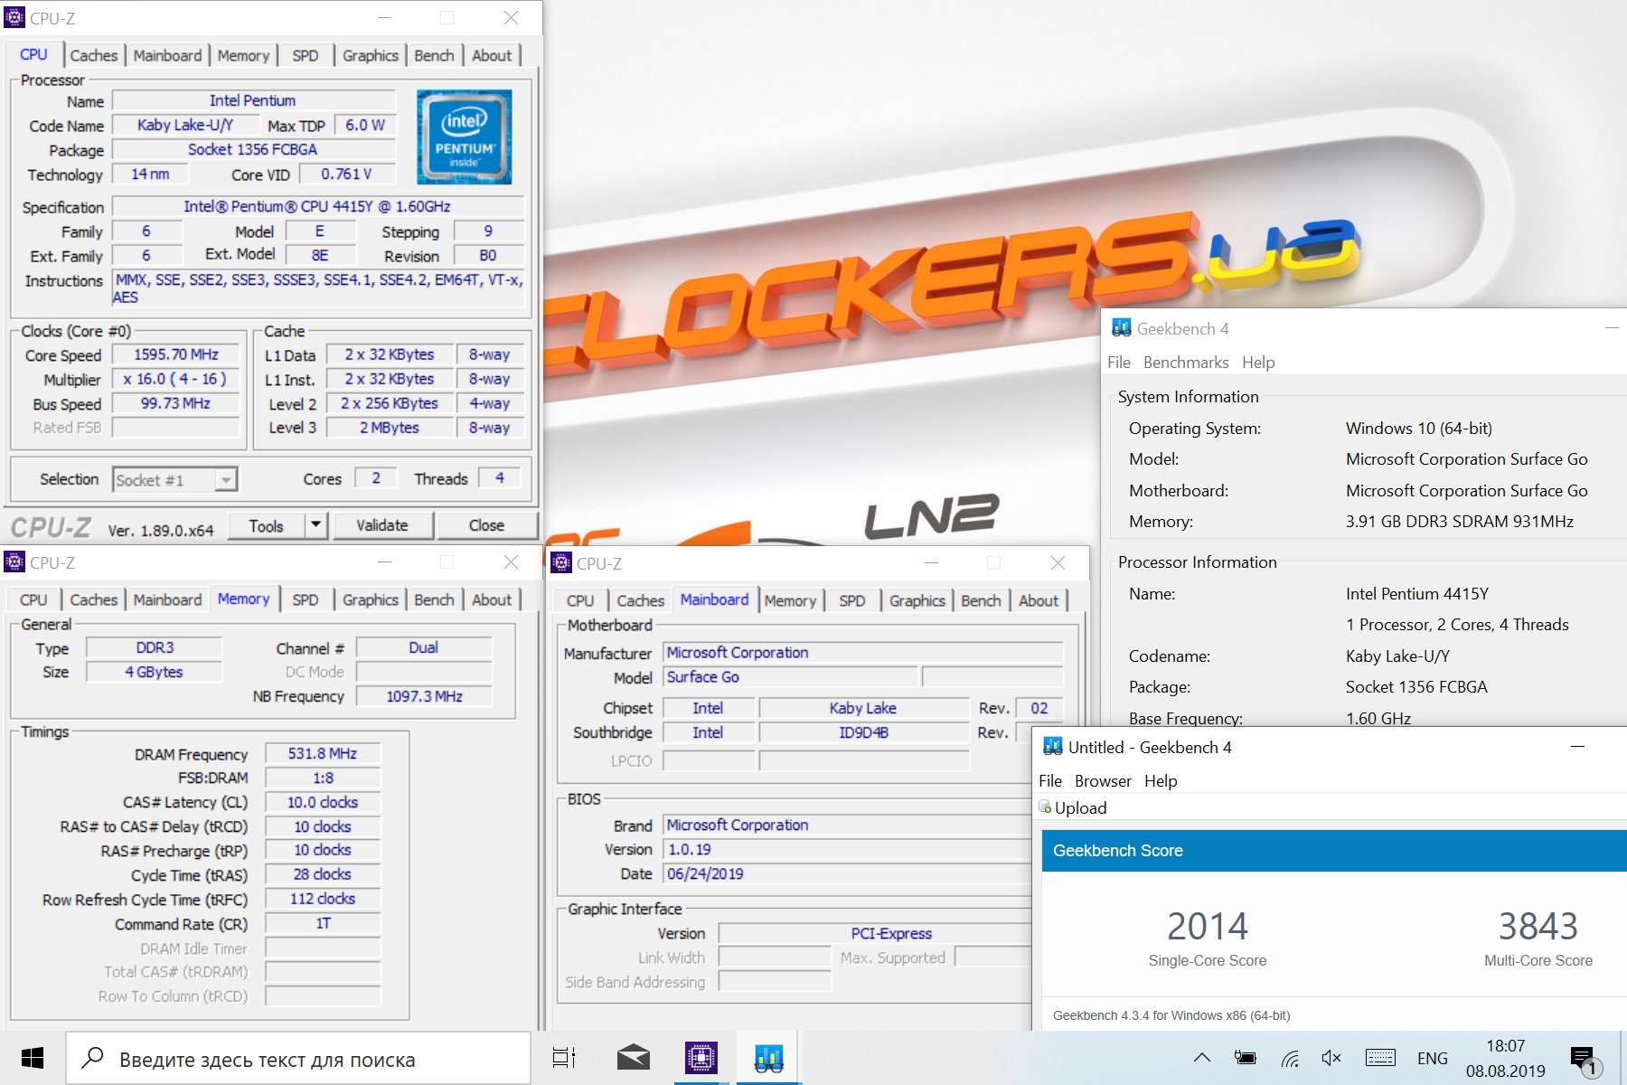Screen dimensions: 1627x1085
Task: Select SPD tab in Memory CPU-Z window
Action: (306, 599)
